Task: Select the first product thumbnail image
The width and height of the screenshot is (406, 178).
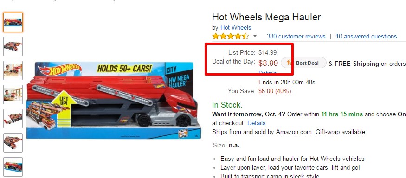Action: point(13,22)
